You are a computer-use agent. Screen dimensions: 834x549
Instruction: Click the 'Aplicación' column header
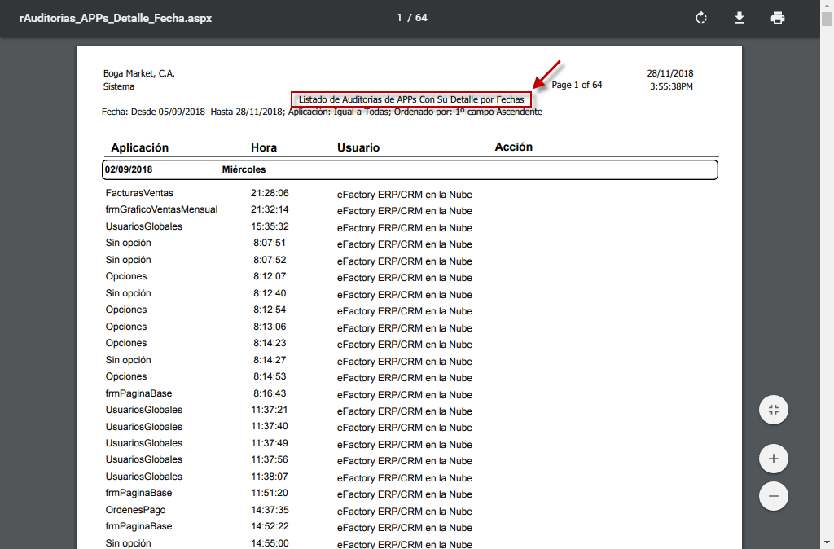139,147
